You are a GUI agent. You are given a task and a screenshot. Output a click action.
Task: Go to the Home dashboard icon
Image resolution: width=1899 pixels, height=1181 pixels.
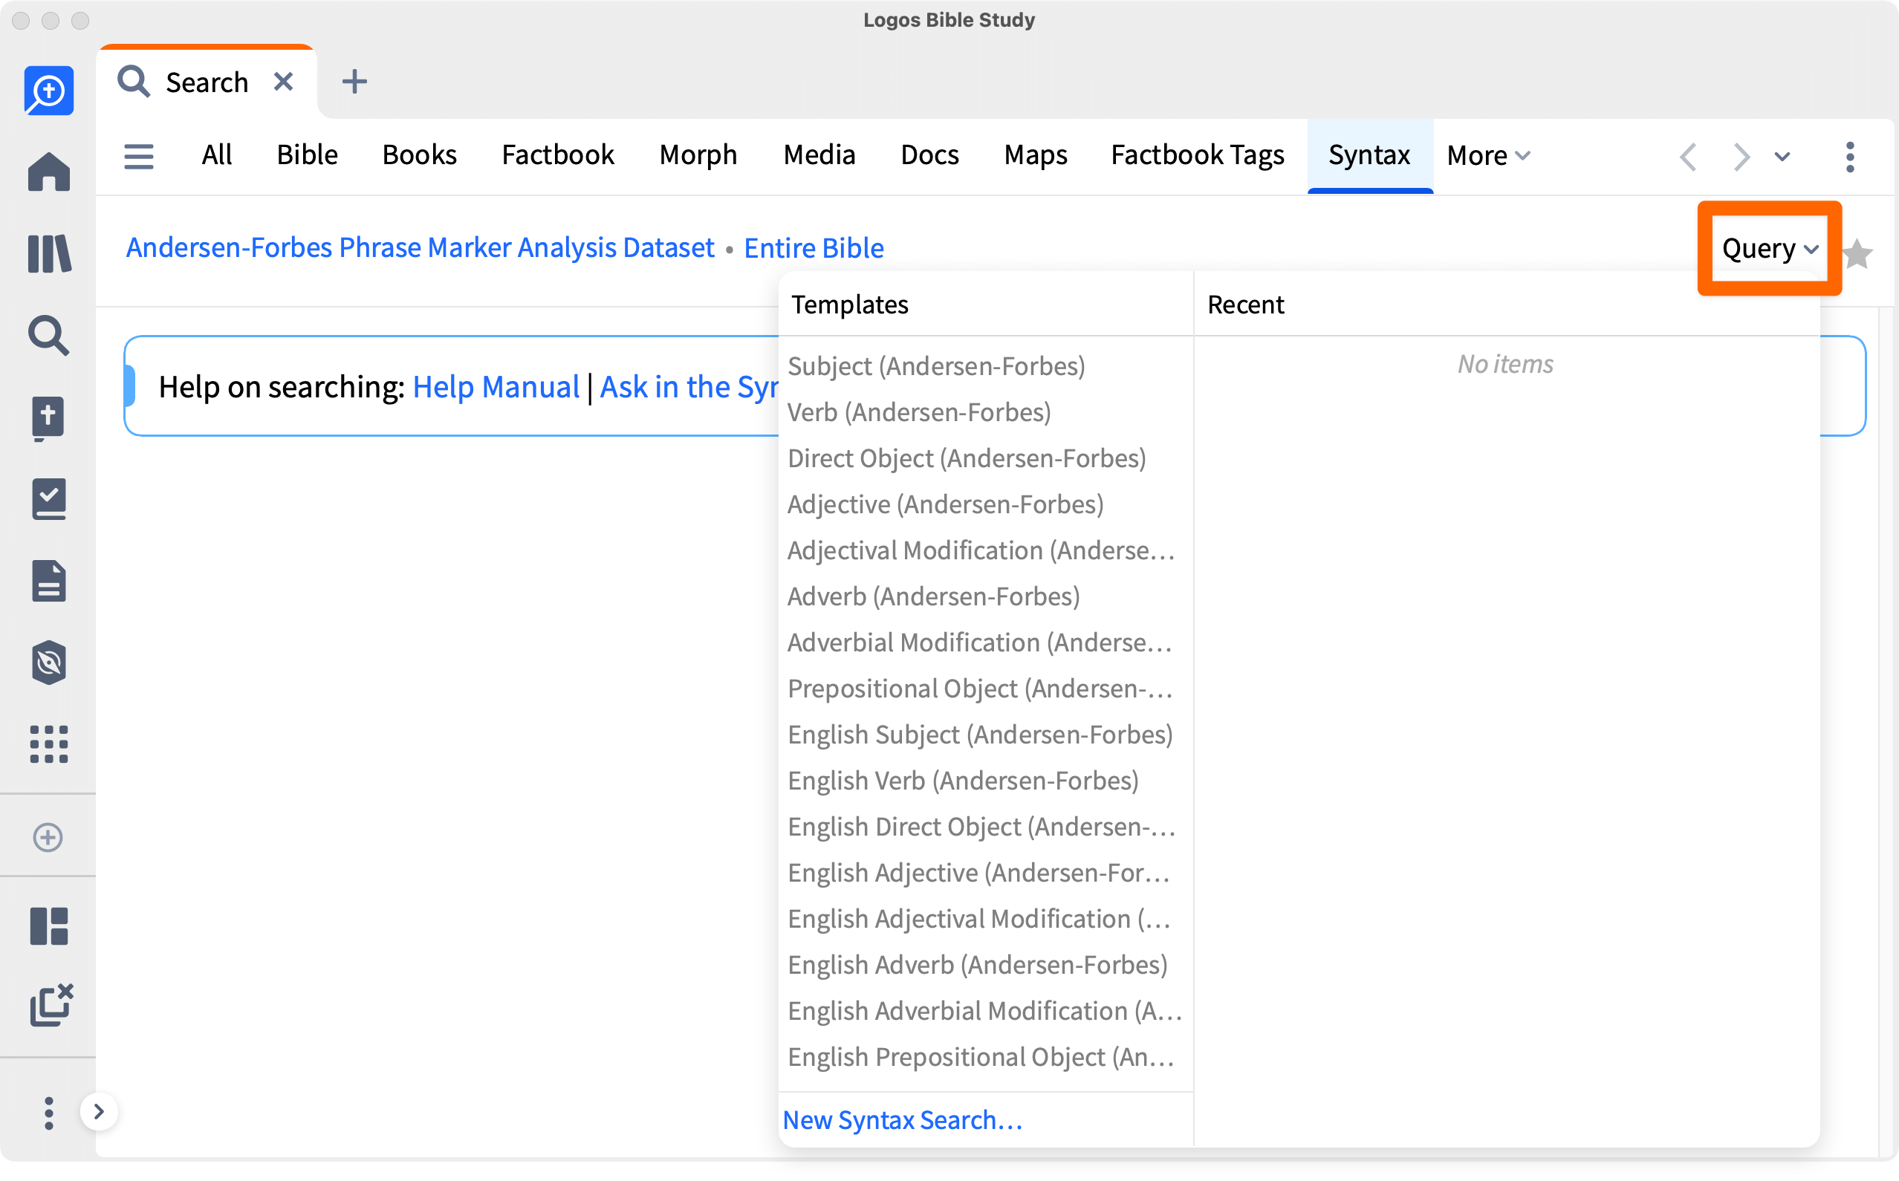(48, 170)
